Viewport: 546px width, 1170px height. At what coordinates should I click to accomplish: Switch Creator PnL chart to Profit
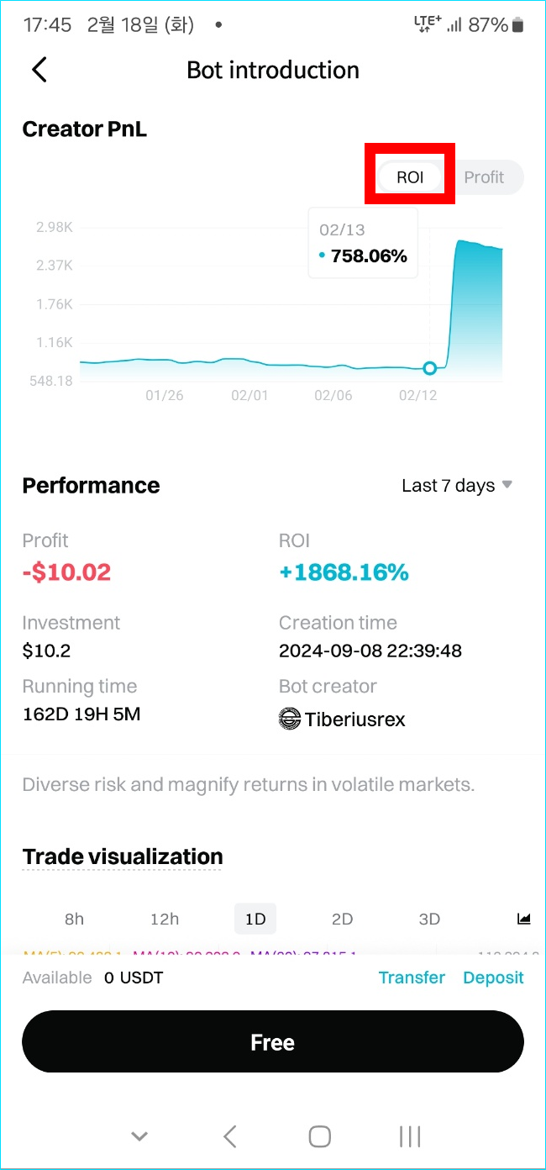[x=484, y=177]
